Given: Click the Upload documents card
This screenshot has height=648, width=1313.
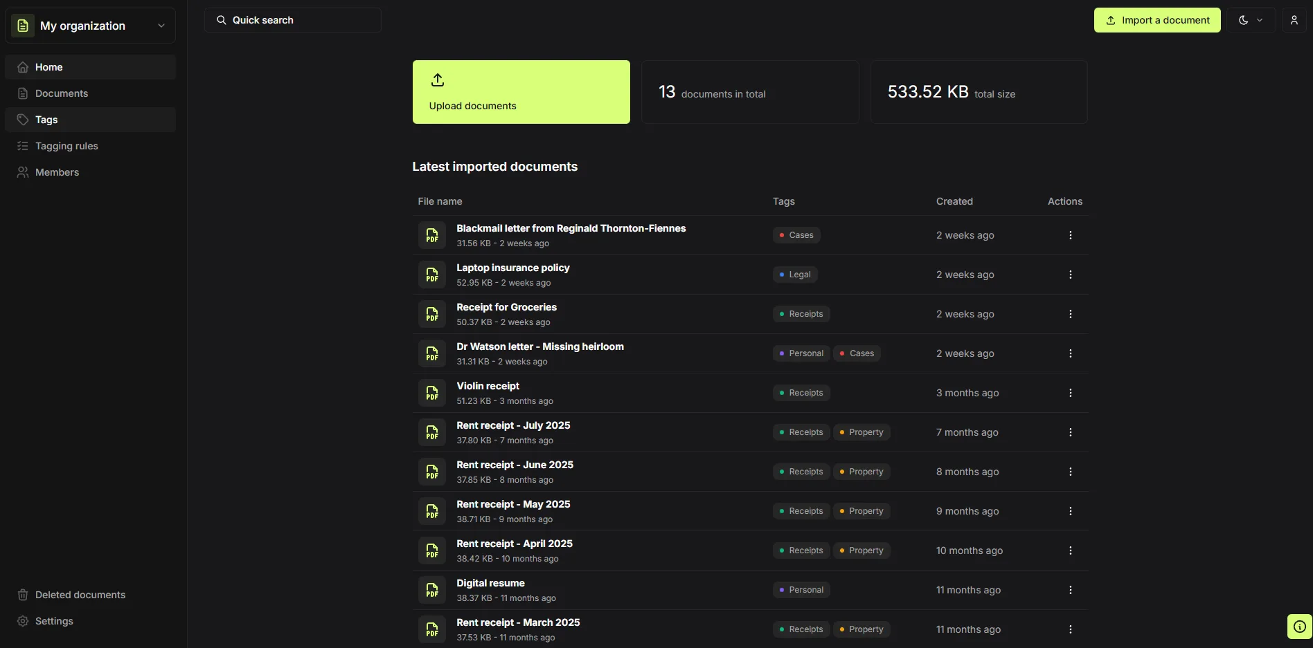Looking at the screenshot, I should point(521,92).
